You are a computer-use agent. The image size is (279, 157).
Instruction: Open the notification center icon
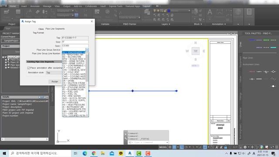pyautogui.click(x=273, y=153)
